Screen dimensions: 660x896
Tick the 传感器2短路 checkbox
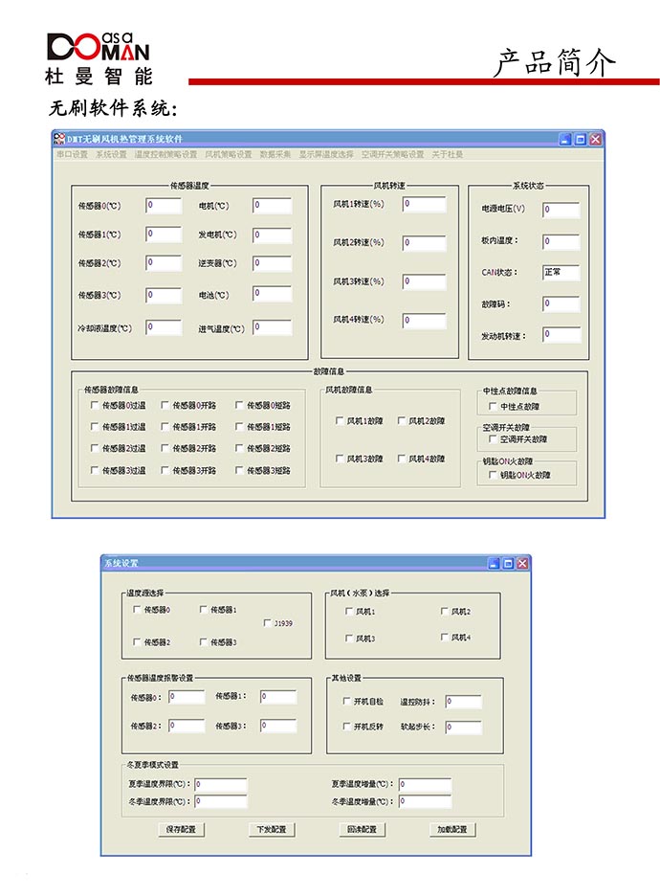pos(239,448)
